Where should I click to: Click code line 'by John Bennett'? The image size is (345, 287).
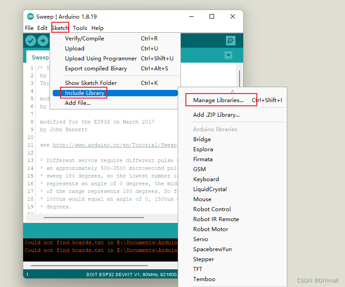click(64, 130)
